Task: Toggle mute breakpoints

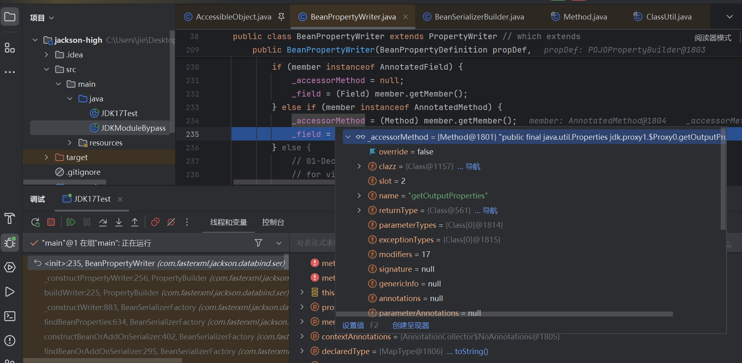Action: pos(171,222)
